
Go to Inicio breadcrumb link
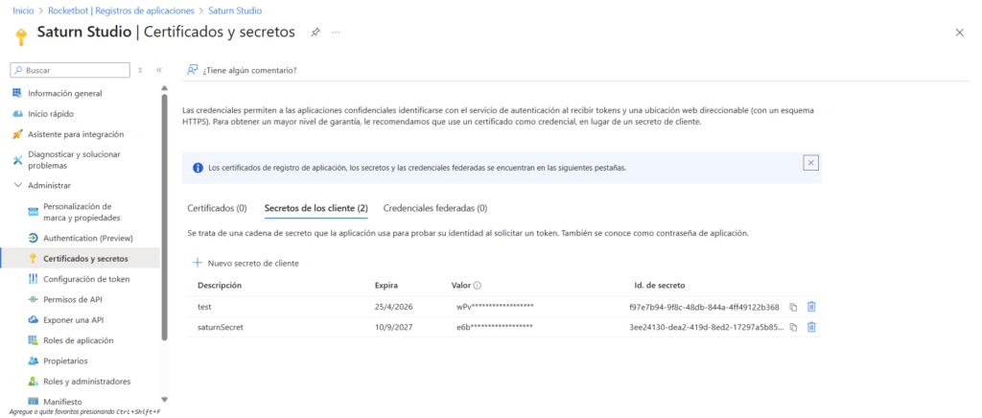tap(24, 10)
